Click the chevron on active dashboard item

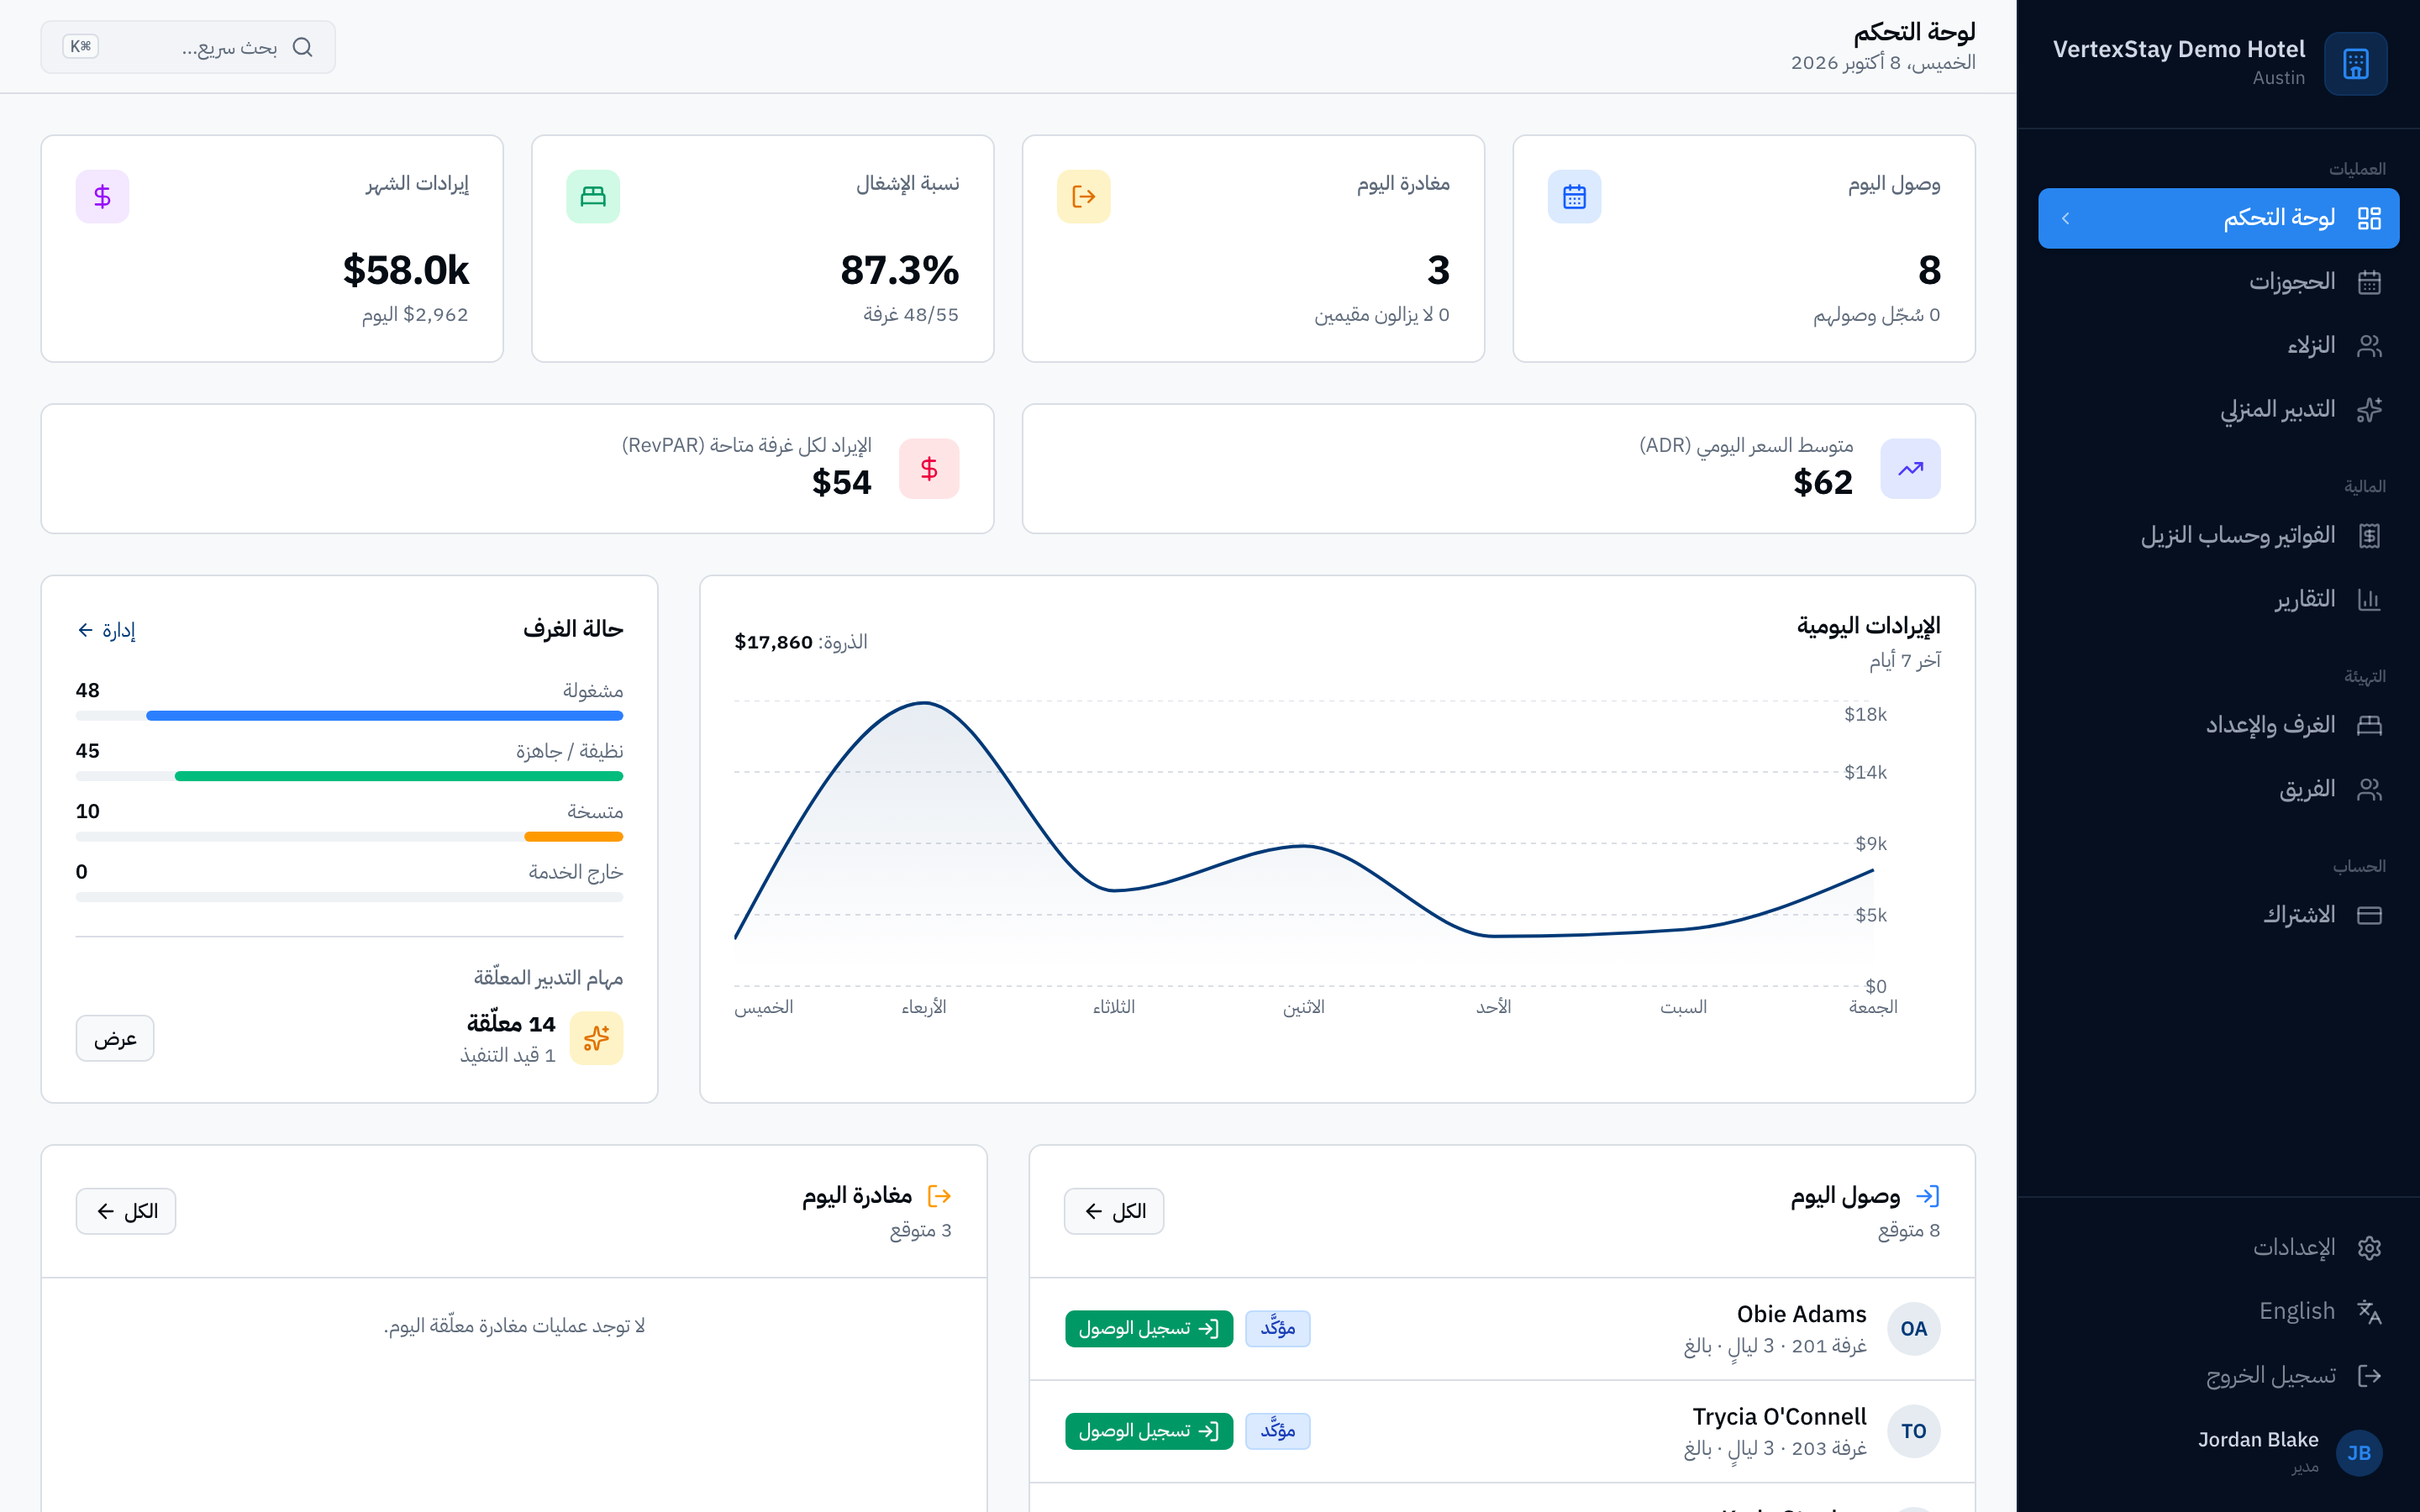coord(2066,218)
